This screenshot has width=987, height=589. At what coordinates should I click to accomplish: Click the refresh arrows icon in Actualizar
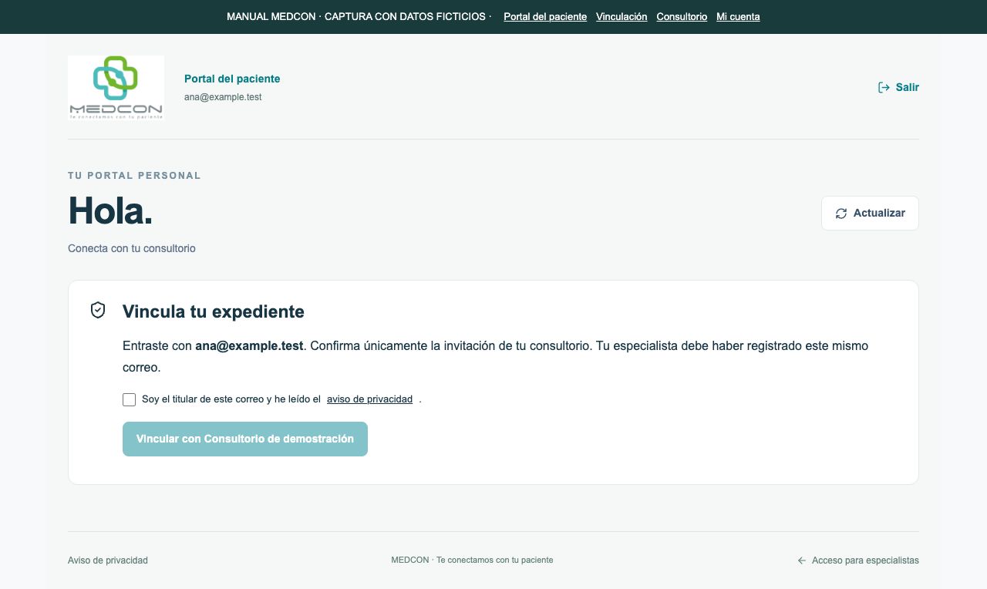click(841, 214)
